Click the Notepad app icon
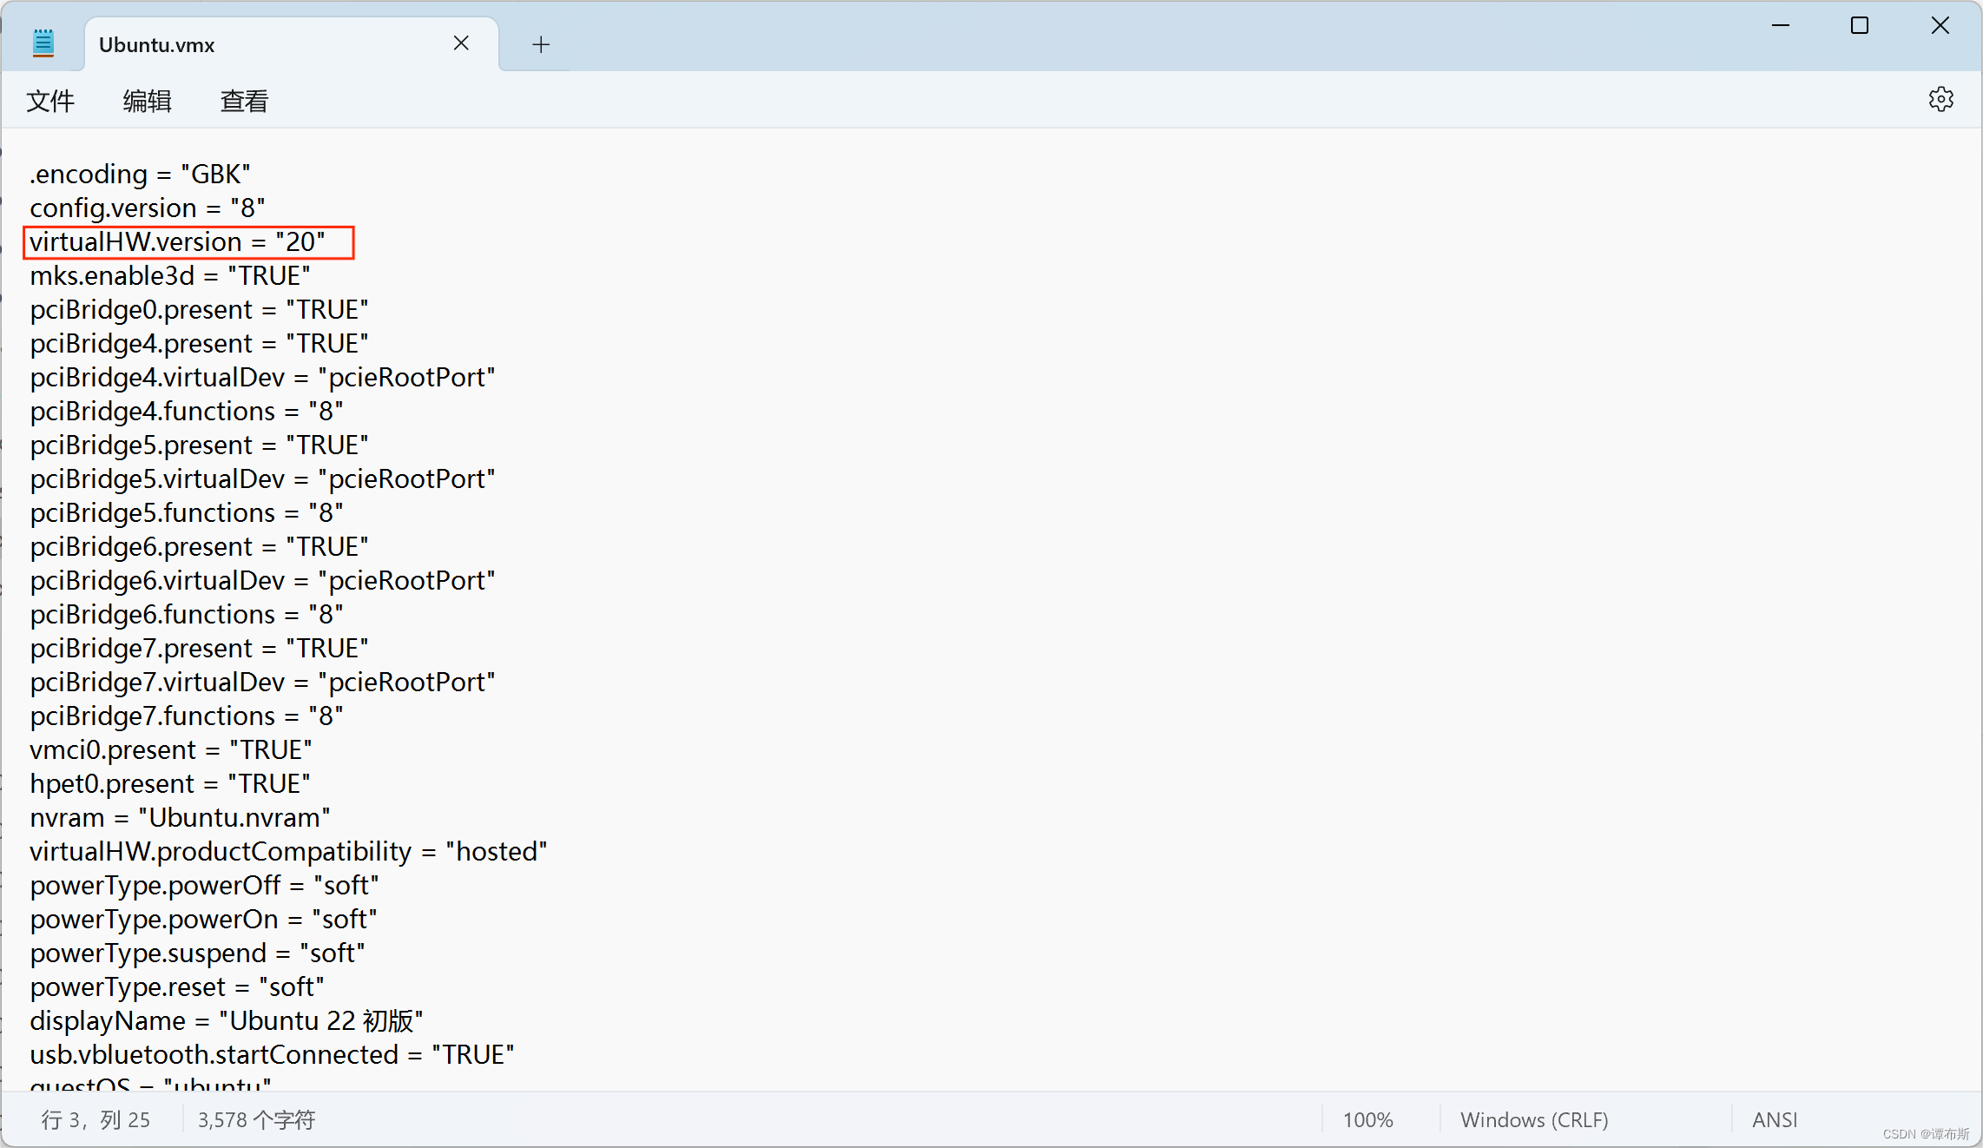 tap(43, 43)
